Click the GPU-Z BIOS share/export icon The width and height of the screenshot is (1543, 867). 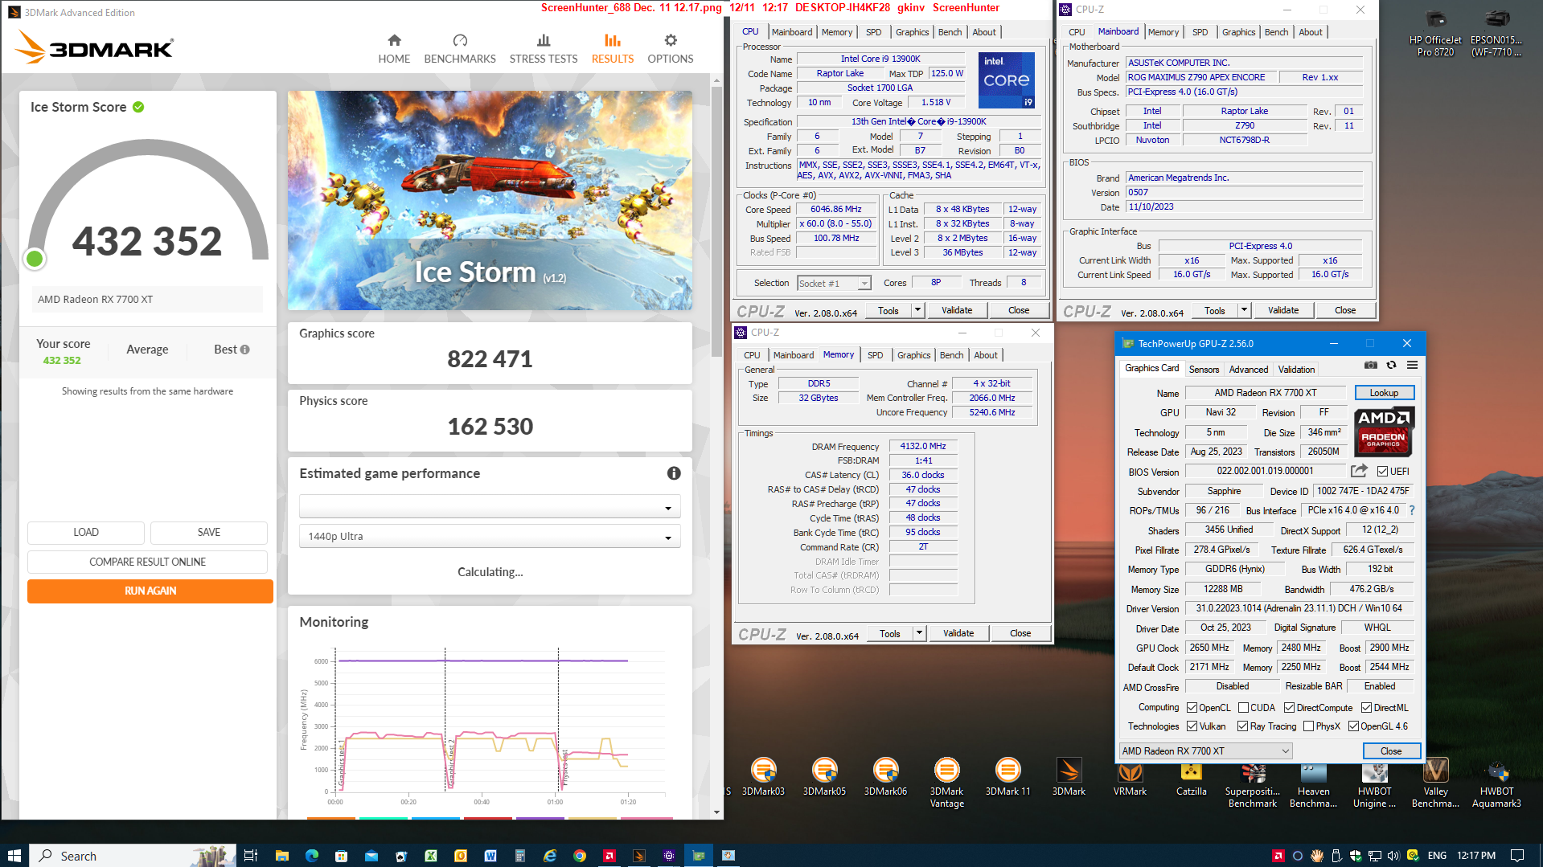pyautogui.click(x=1359, y=471)
